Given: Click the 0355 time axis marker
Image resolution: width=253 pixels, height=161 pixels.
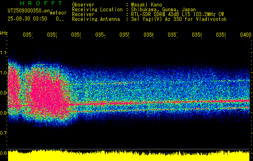Looking at the screenshot, I should pyautogui.click(x=124, y=35).
